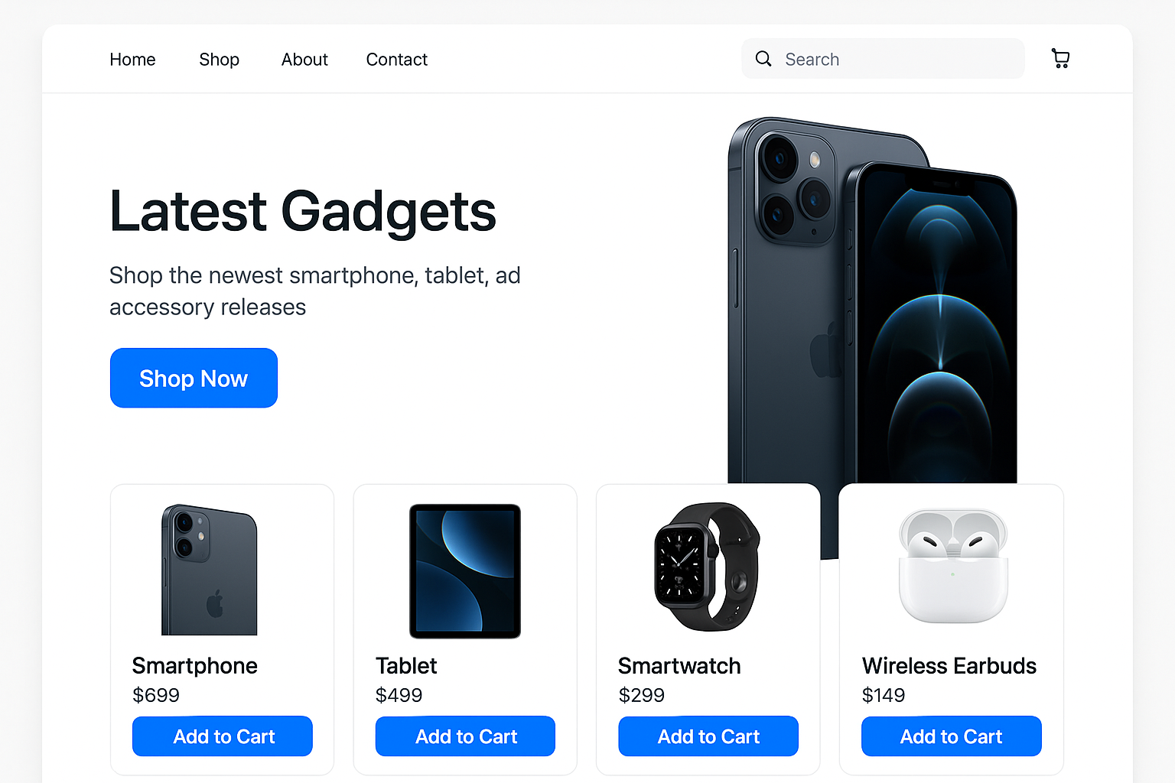The image size is (1175, 783).
Task: Open the shopping cart icon
Action: click(x=1060, y=59)
